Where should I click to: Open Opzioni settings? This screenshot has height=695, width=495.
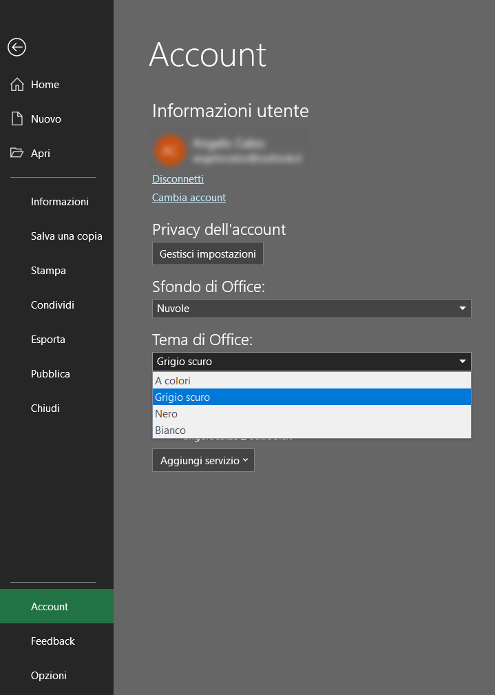[x=56, y=676]
